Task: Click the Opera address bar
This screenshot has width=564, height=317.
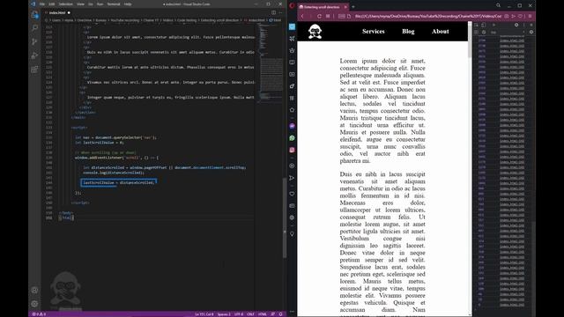Action: coord(427,16)
